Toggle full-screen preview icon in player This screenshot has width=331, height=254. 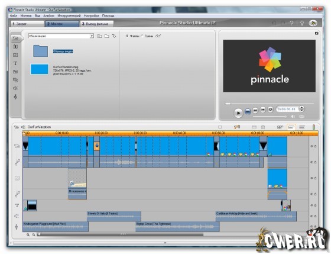click(316, 33)
